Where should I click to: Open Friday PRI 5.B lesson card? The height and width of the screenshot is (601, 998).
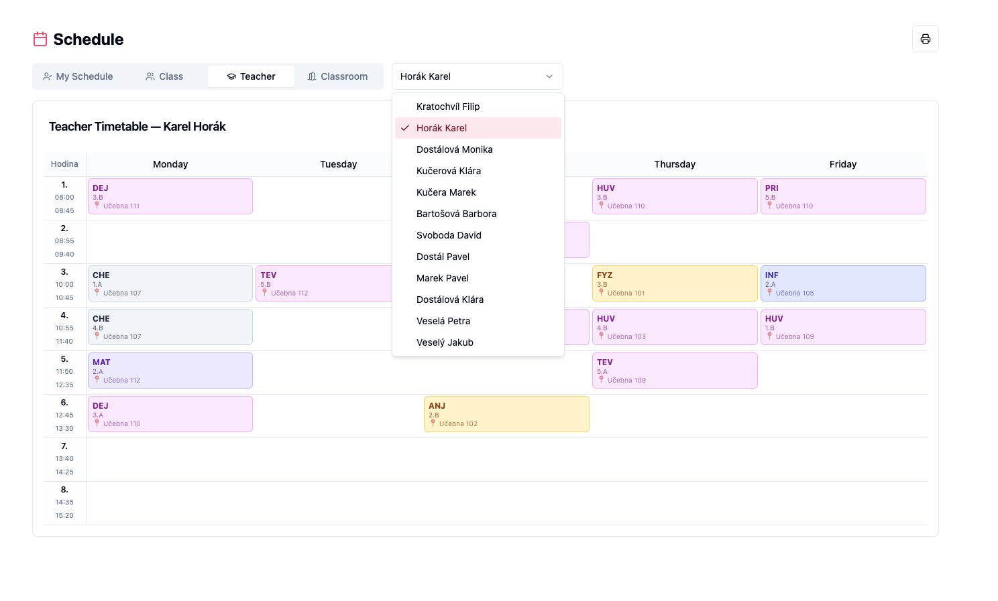pyautogui.click(x=843, y=196)
